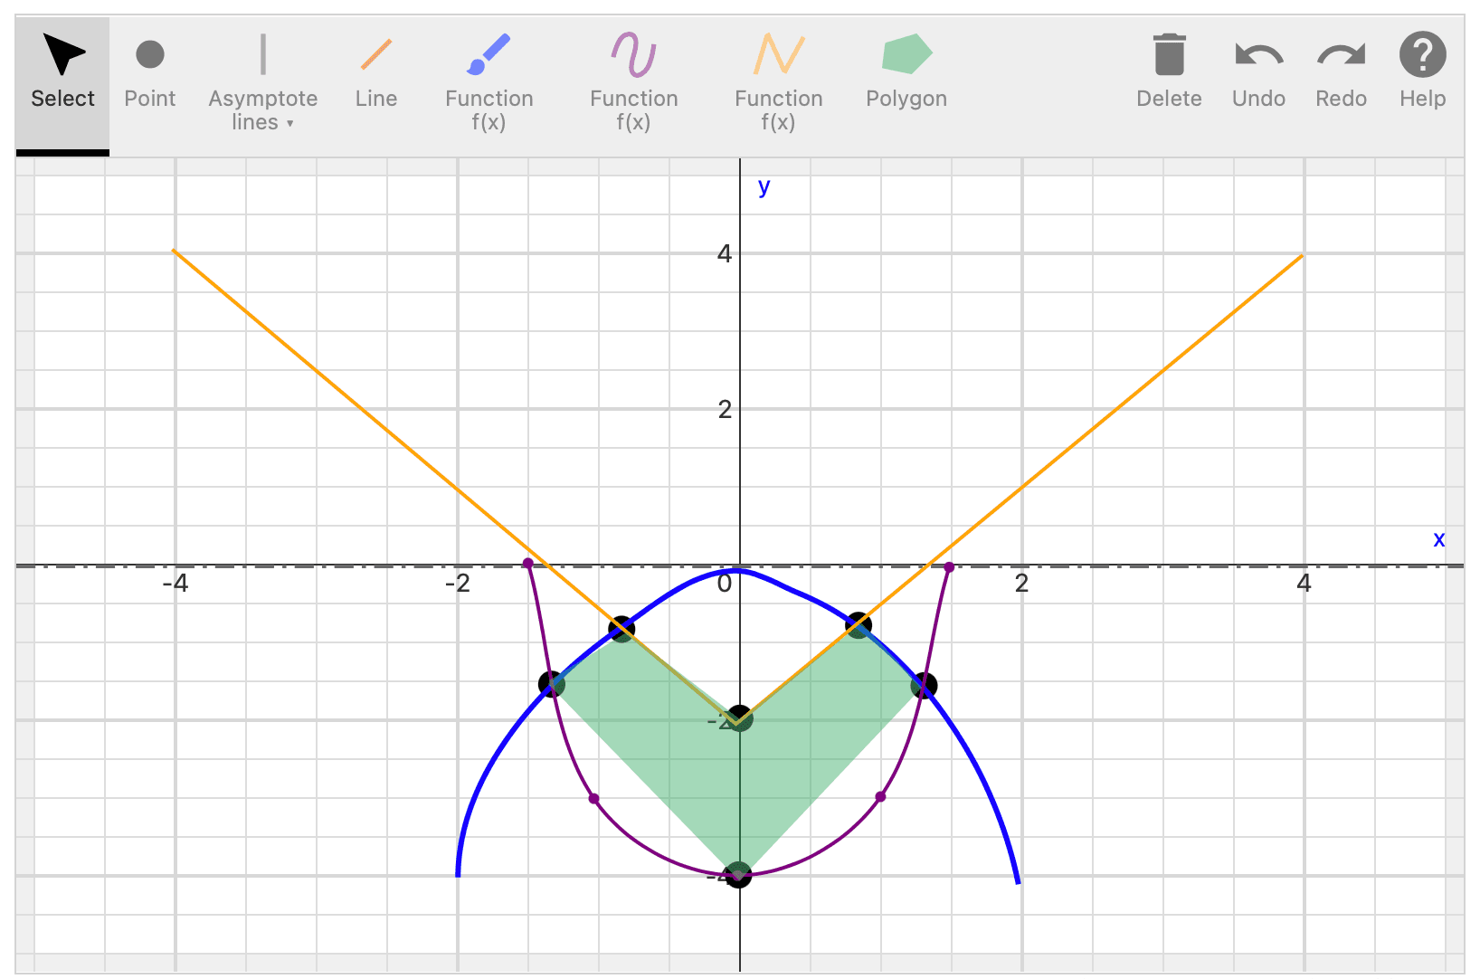Screen dimensions: 1480x979
Task: Click the purple curve endpoint near (-1.5, 0)
Action: (528, 564)
